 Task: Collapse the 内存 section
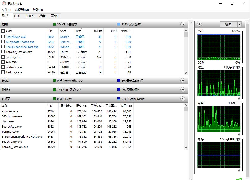tap(183, 99)
